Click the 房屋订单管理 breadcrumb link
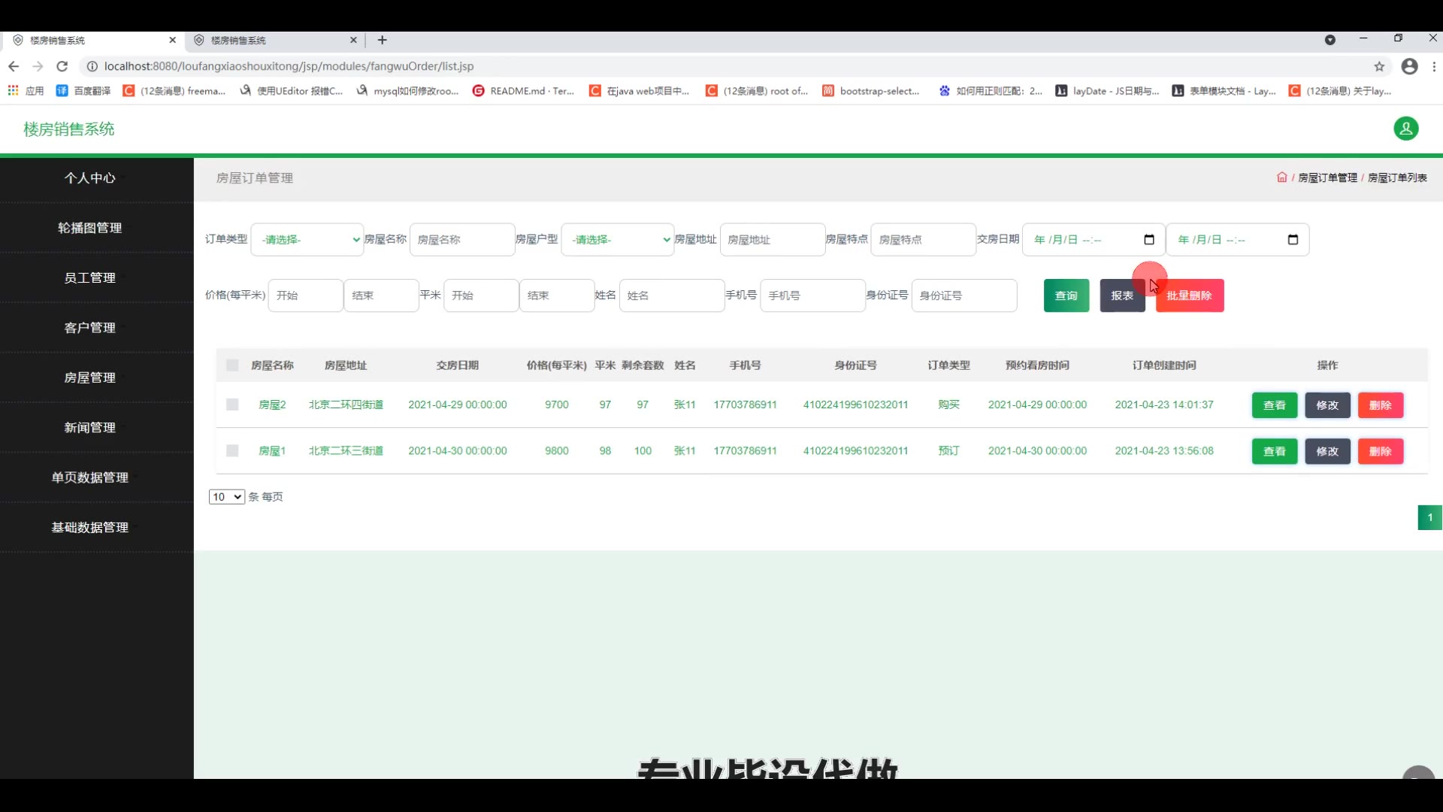Viewport: 1443px width, 812px height. click(1327, 178)
